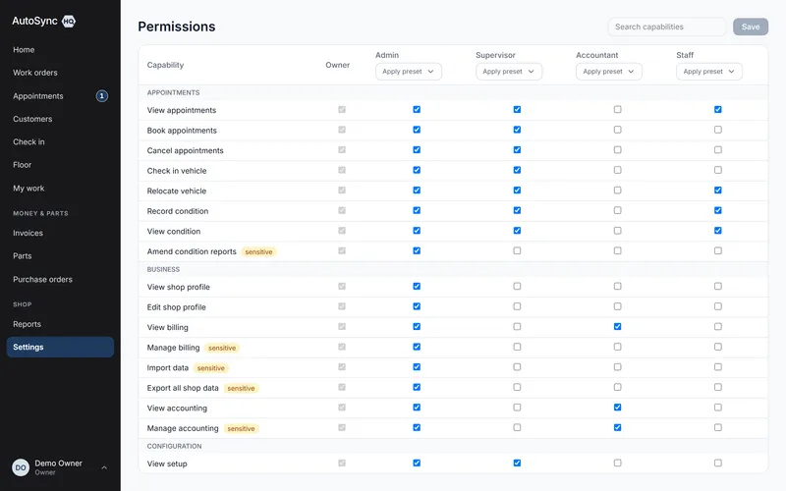Open the Staff Apply preset dropdown

pos(709,71)
